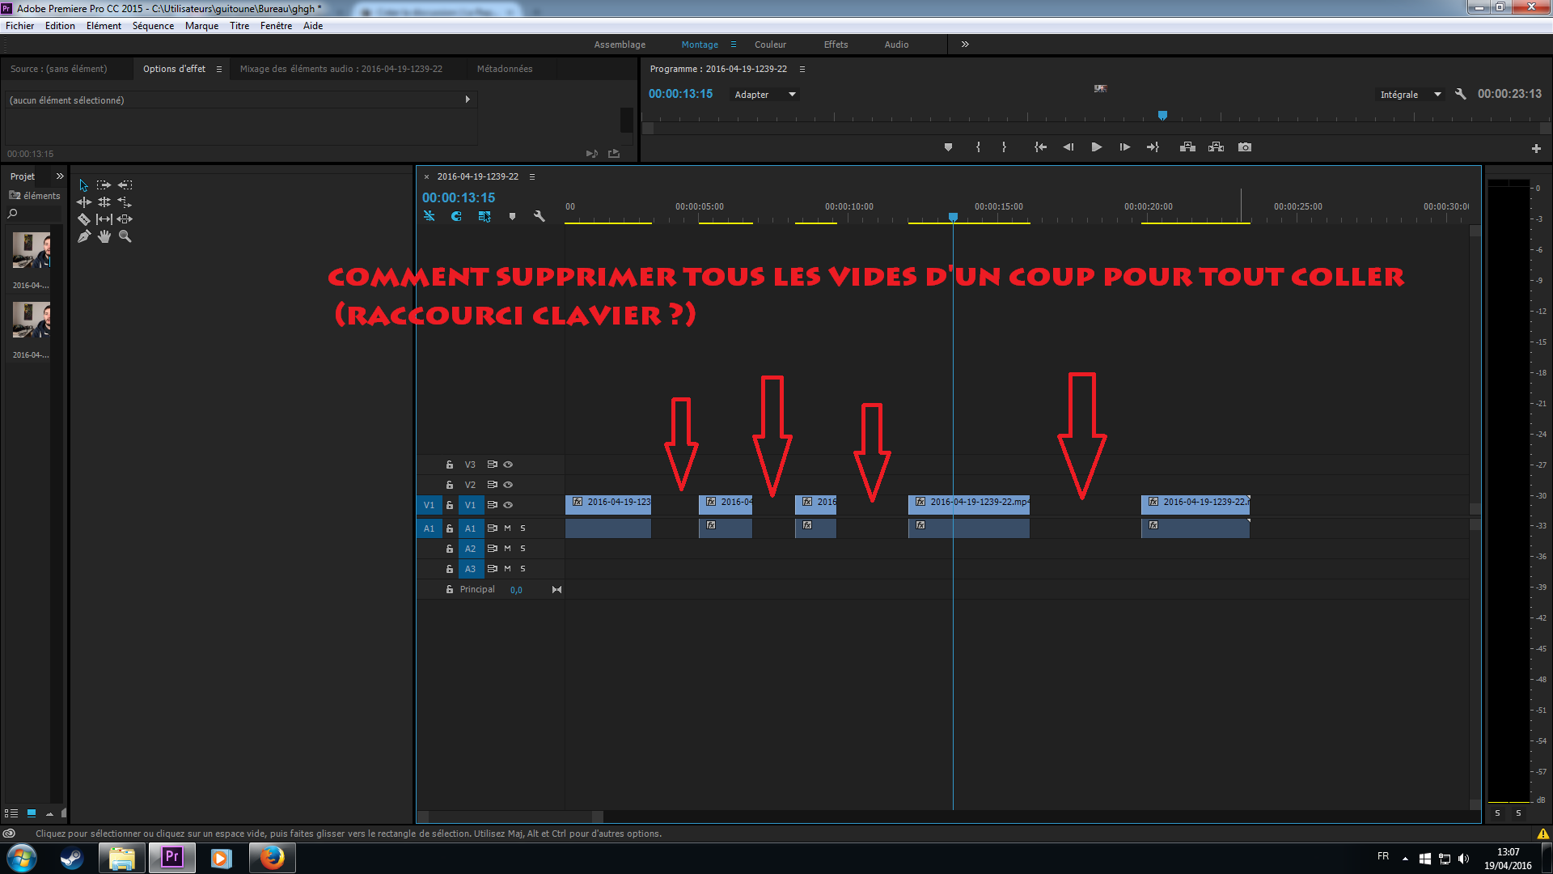The height and width of the screenshot is (874, 1553).
Task: Toggle the Snap magnet icon in the timeline
Action: pos(456,216)
